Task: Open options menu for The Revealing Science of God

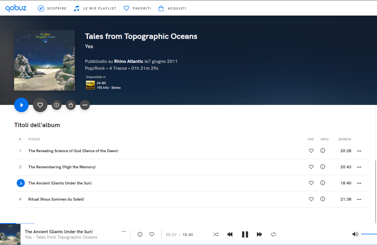Action: coord(359,151)
